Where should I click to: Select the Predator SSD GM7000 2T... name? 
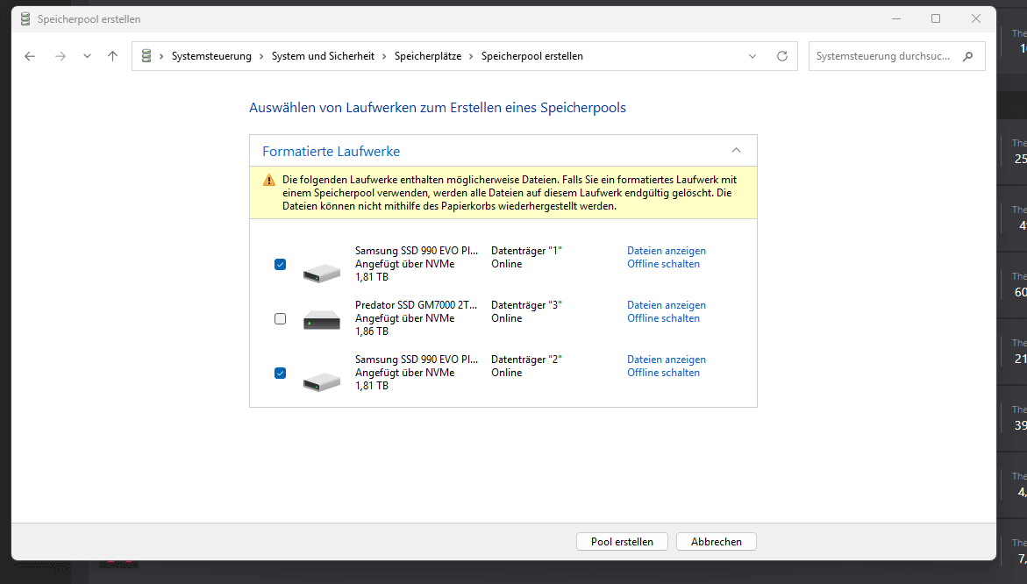pos(416,305)
